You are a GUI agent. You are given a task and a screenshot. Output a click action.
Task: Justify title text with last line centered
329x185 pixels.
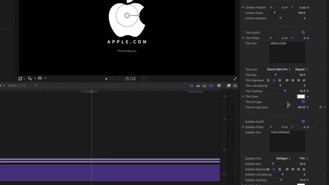[x=293, y=80]
